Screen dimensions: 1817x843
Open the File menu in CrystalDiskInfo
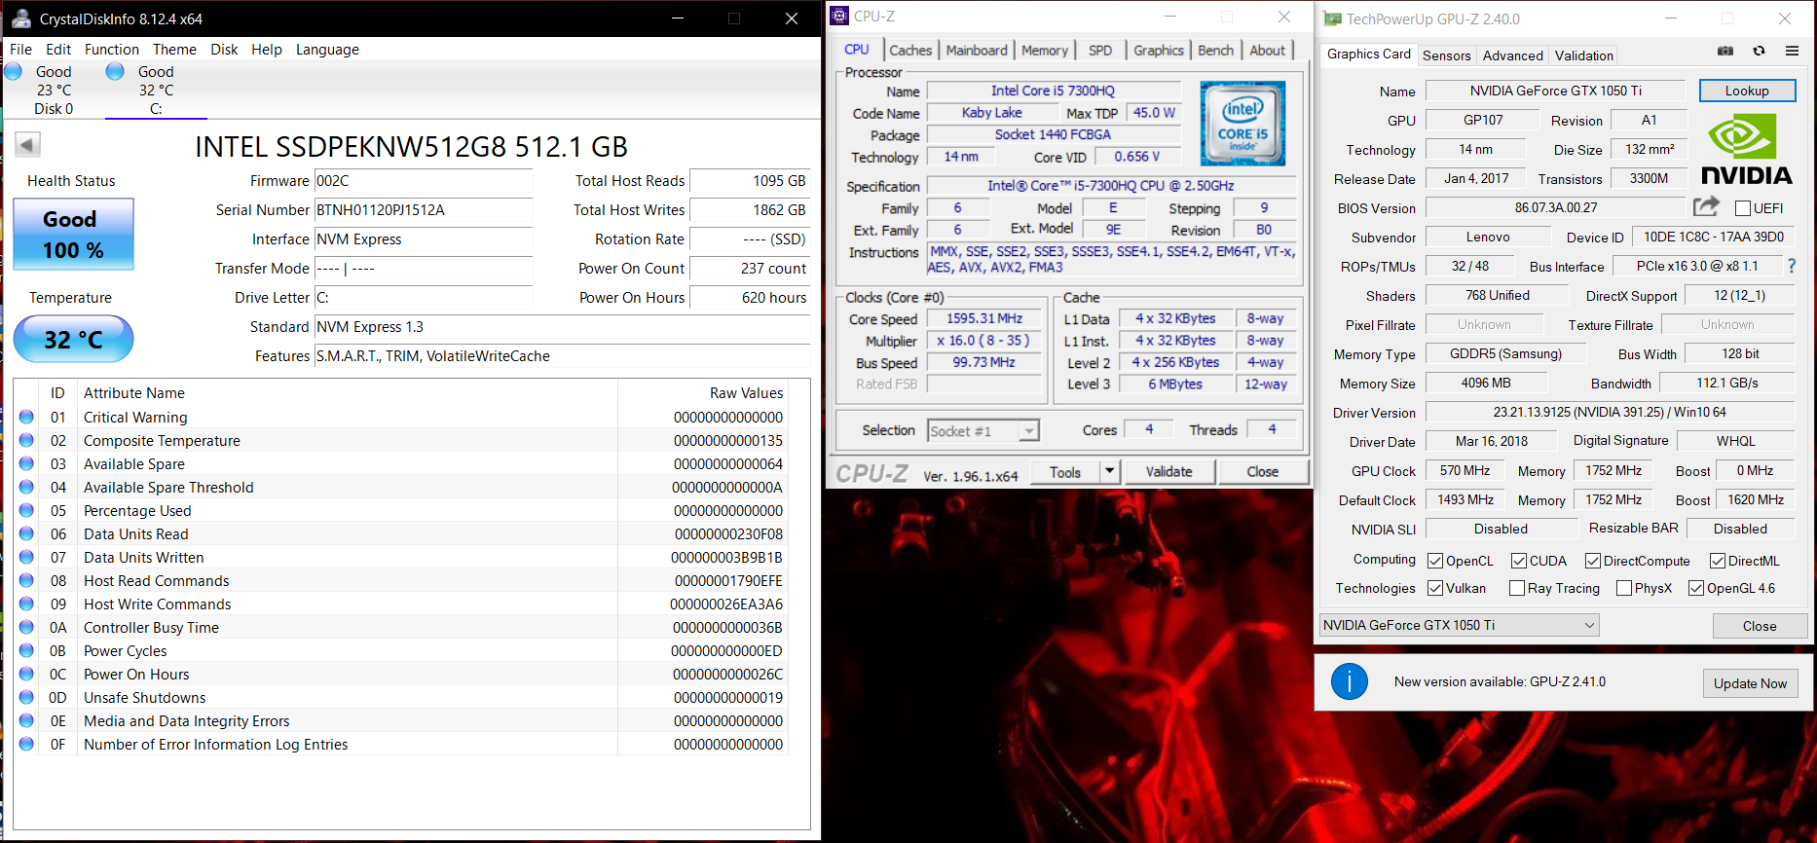(x=20, y=49)
